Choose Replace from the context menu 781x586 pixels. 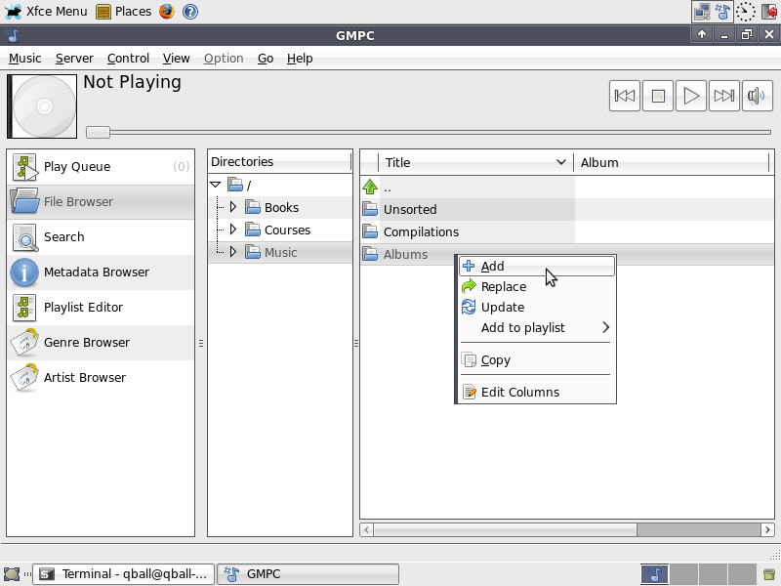(x=536, y=286)
